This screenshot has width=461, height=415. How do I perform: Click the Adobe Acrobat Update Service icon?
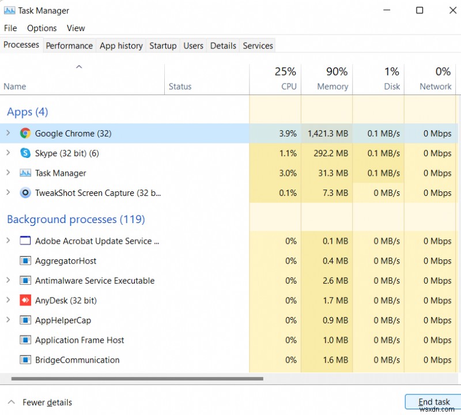[25, 240]
